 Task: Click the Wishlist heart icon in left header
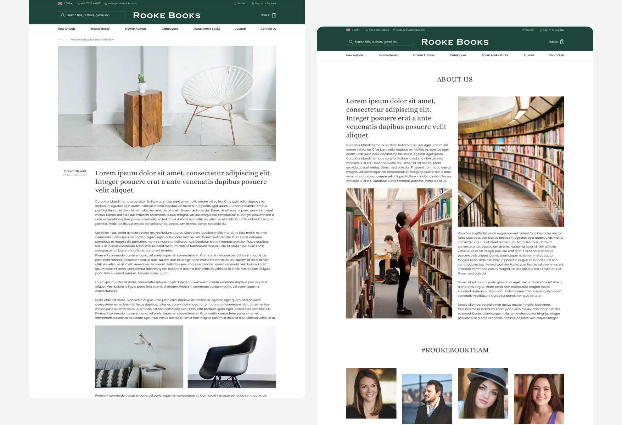coord(235,4)
